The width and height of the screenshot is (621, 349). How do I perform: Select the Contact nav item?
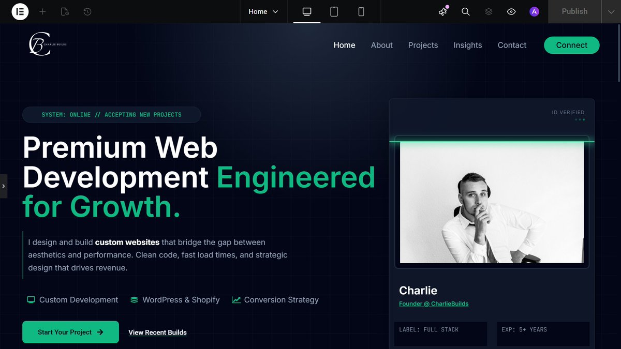tap(512, 45)
